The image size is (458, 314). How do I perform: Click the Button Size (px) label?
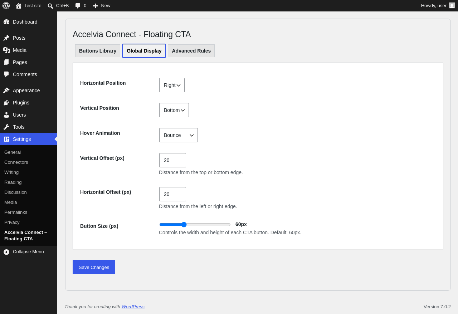click(x=99, y=226)
